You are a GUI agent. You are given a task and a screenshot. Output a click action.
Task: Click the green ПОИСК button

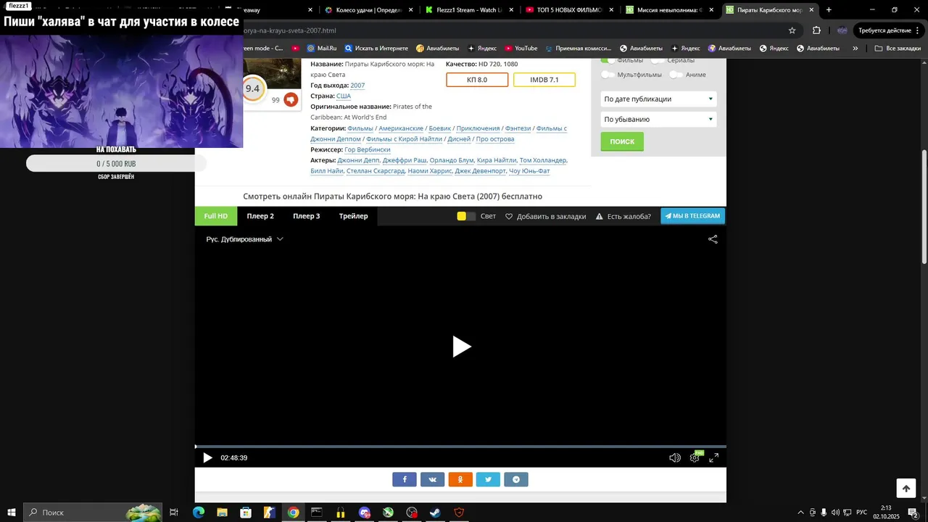[622, 141]
